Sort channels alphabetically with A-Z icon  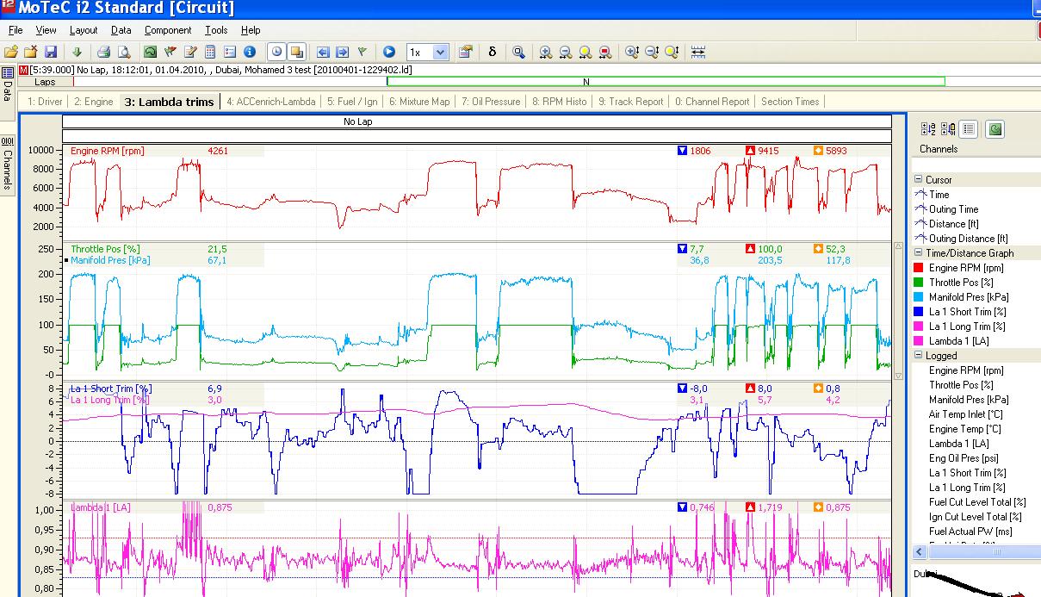928,129
